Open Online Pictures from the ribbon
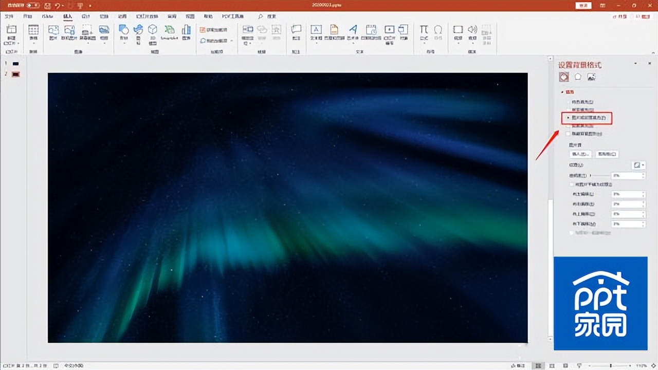Image resolution: width=658 pixels, height=370 pixels. [69, 30]
